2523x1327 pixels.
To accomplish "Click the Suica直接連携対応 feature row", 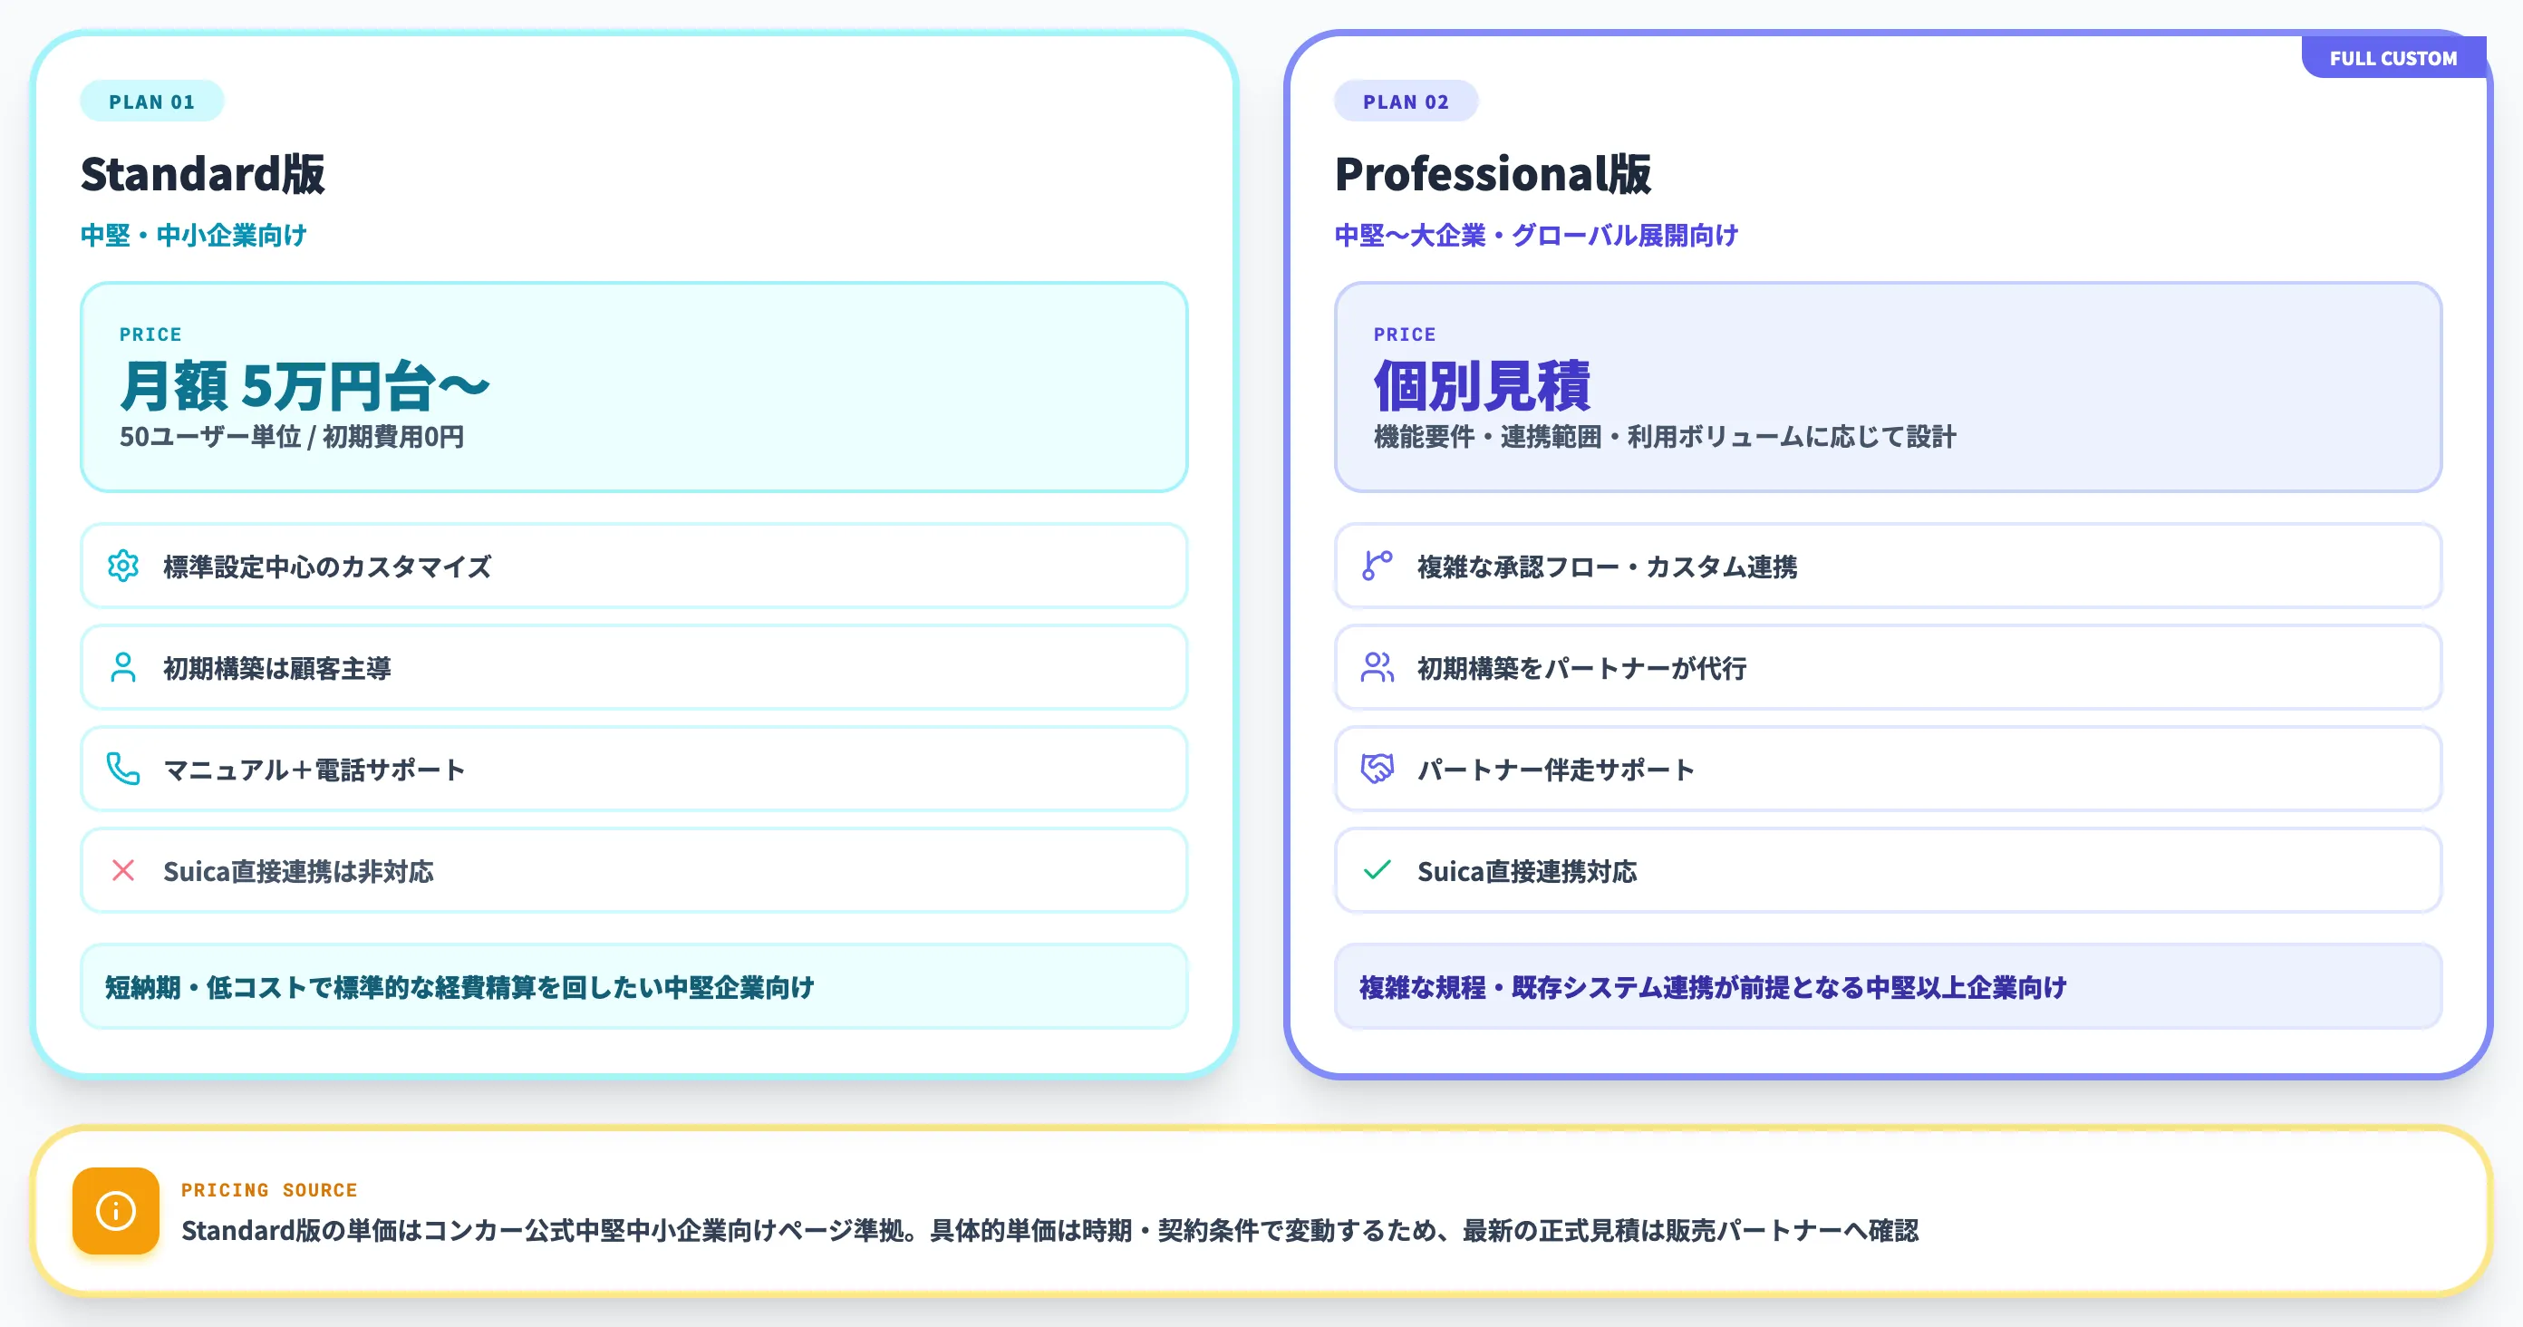I will [1888, 871].
